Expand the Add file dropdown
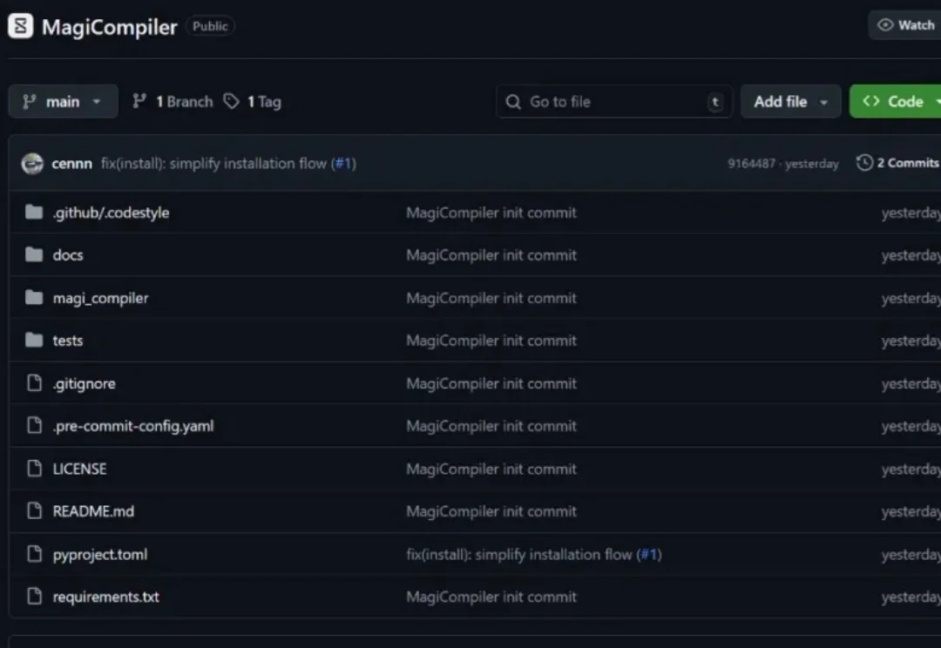This screenshot has width=941, height=648. [x=790, y=102]
